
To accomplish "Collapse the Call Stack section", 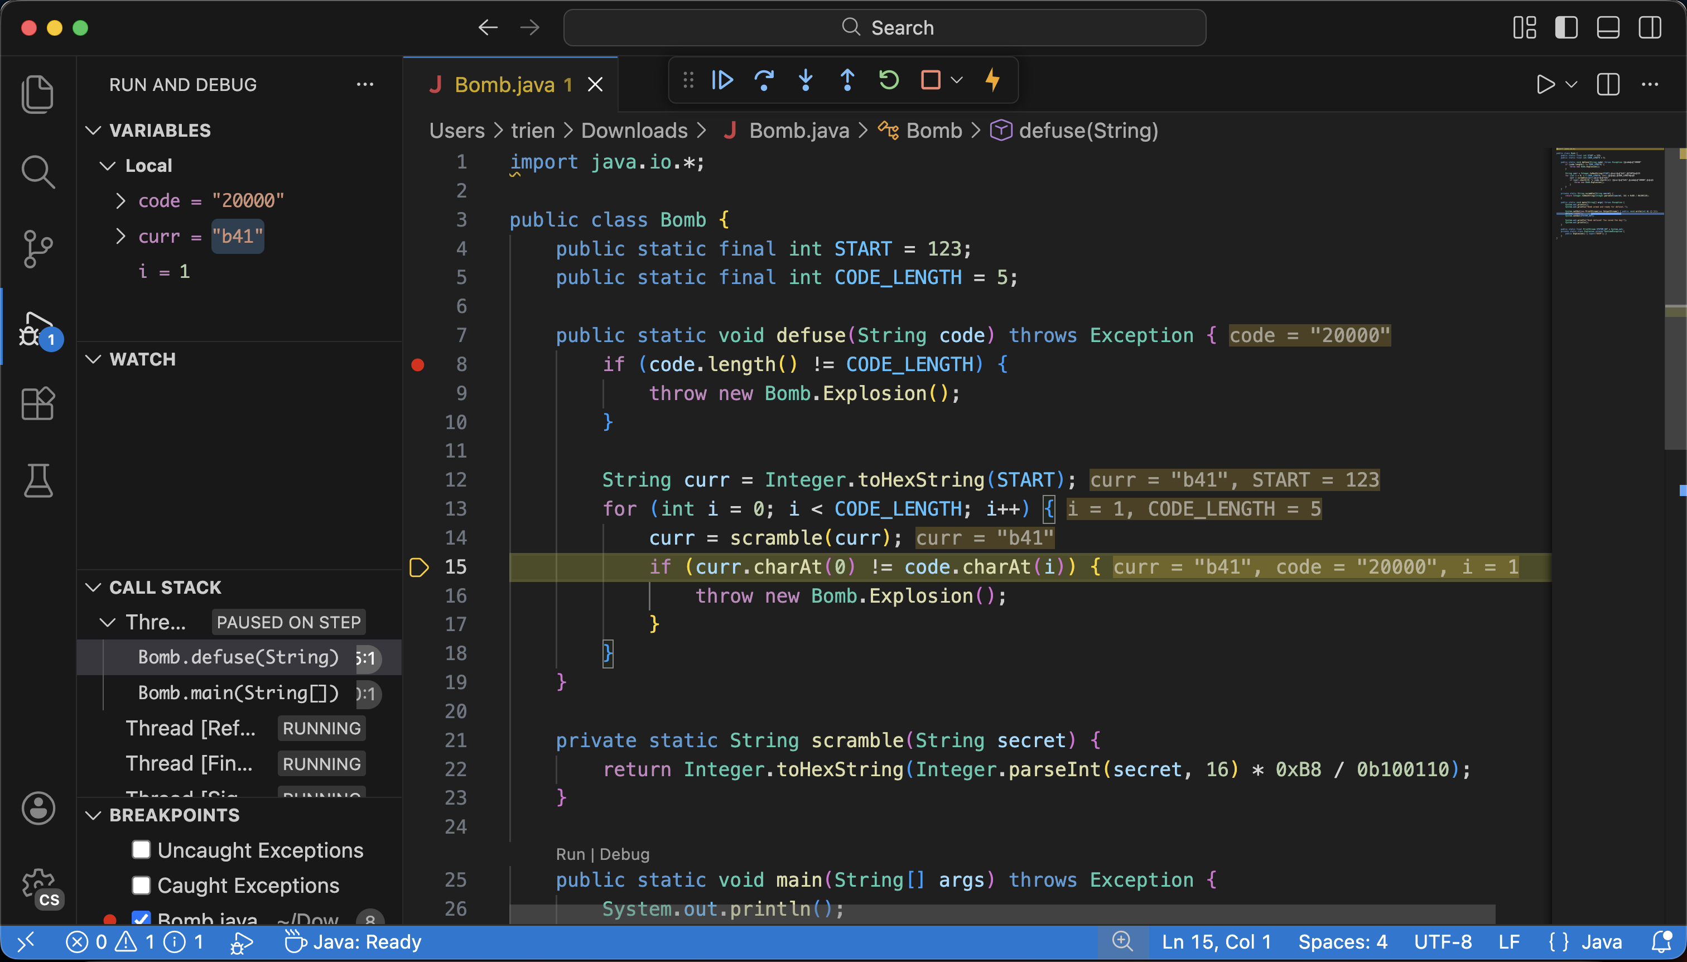I will click(93, 586).
